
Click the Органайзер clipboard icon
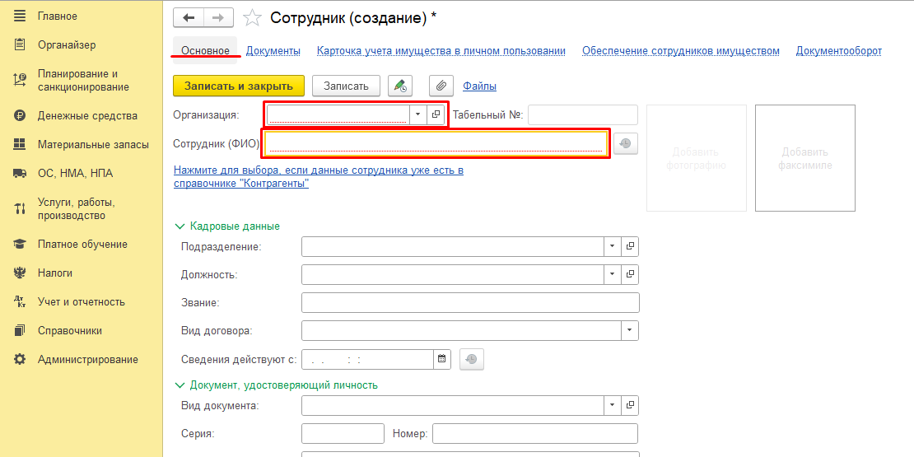click(20, 45)
